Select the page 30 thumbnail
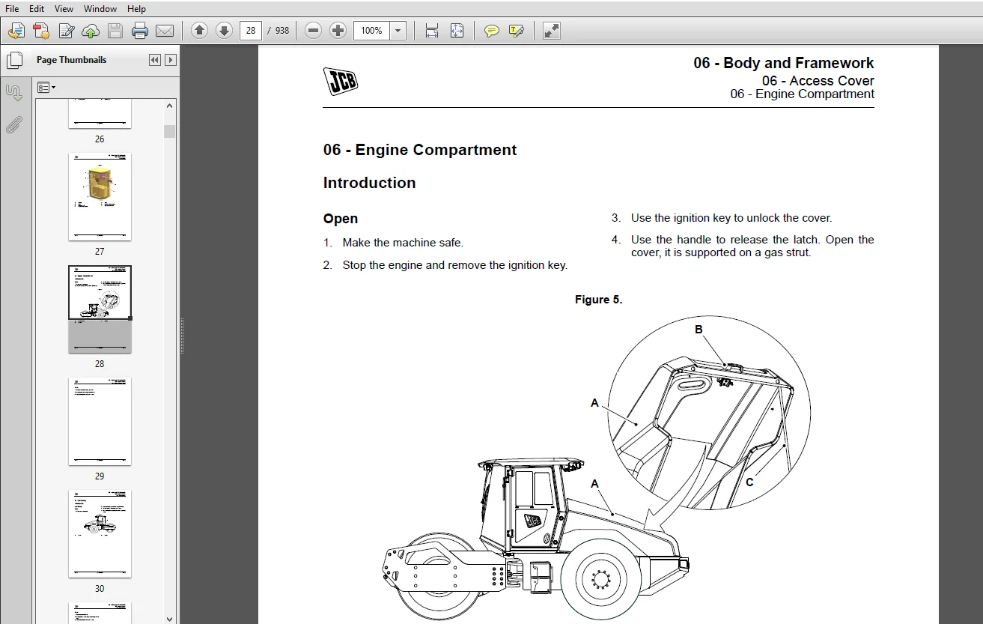The image size is (983, 624). click(x=100, y=534)
